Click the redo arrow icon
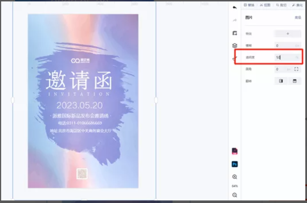 pos(235,20)
